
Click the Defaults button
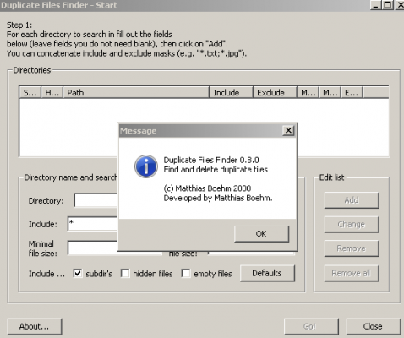coord(267,273)
